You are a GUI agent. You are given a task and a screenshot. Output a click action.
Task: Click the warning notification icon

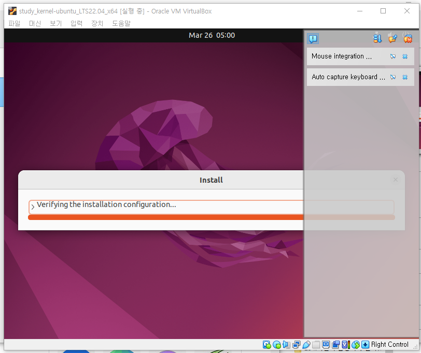313,39
